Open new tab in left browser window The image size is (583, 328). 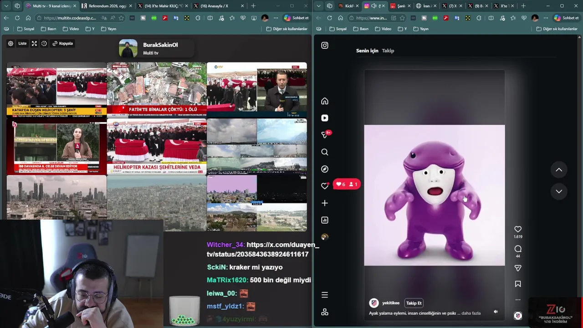click(253, 6)
